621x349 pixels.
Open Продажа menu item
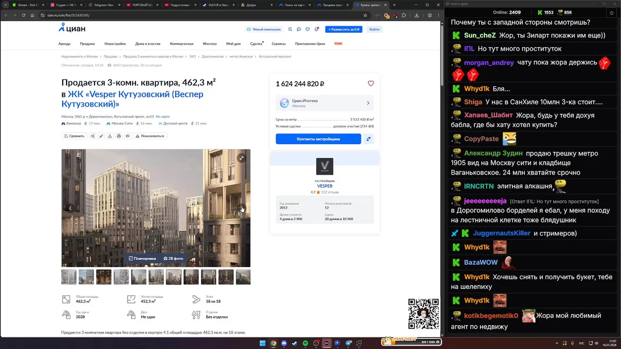click(x=87, y=44)
